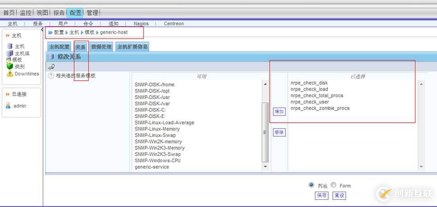Switch to the 数据处理 tab
Image resolution: width=437 pixels, height=207 pixels.
pos(101,46)
